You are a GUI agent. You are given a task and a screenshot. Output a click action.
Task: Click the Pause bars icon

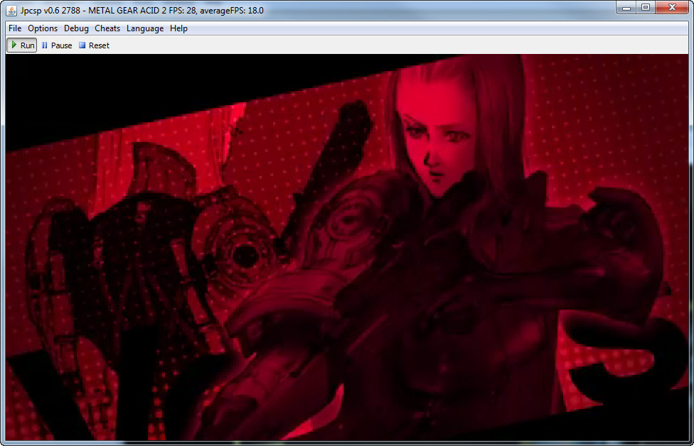coord(45,45)
